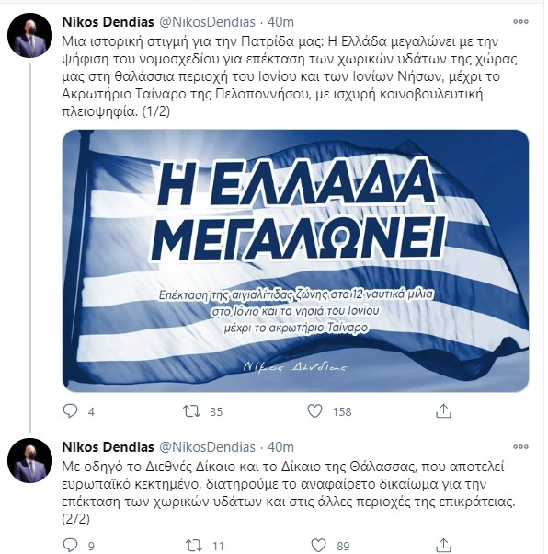Retweet the first tweet with 35 retweets
548x554 pixels.
point(192,411)
